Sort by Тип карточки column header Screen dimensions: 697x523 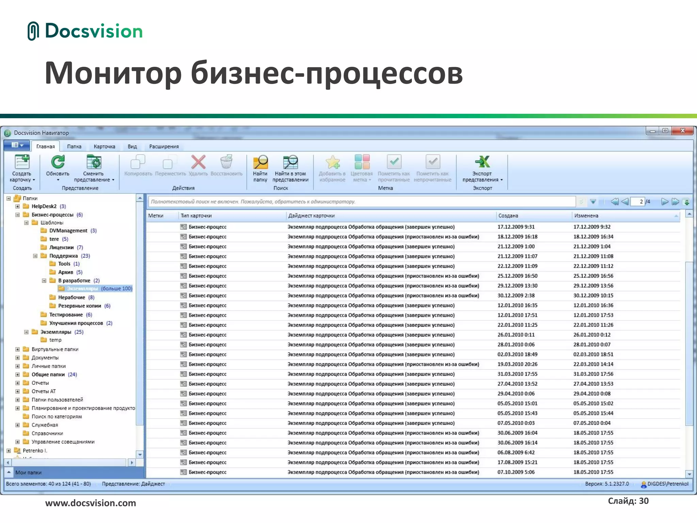pyautogui.click(x=232, y=216)
